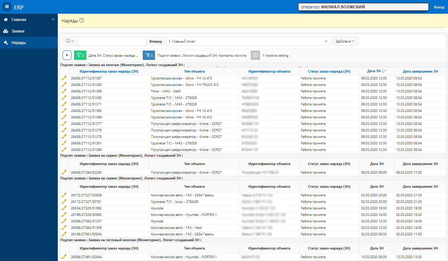Edit order 28458/27112/51378 with pencil icon

click(x=64, y=136)
